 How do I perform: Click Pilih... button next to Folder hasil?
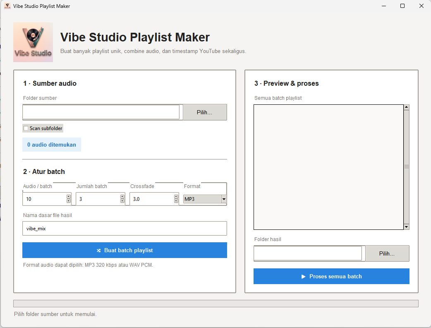click(387, 253)
